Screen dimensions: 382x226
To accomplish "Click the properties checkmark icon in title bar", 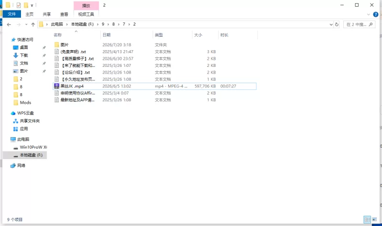I will [19, 5].
